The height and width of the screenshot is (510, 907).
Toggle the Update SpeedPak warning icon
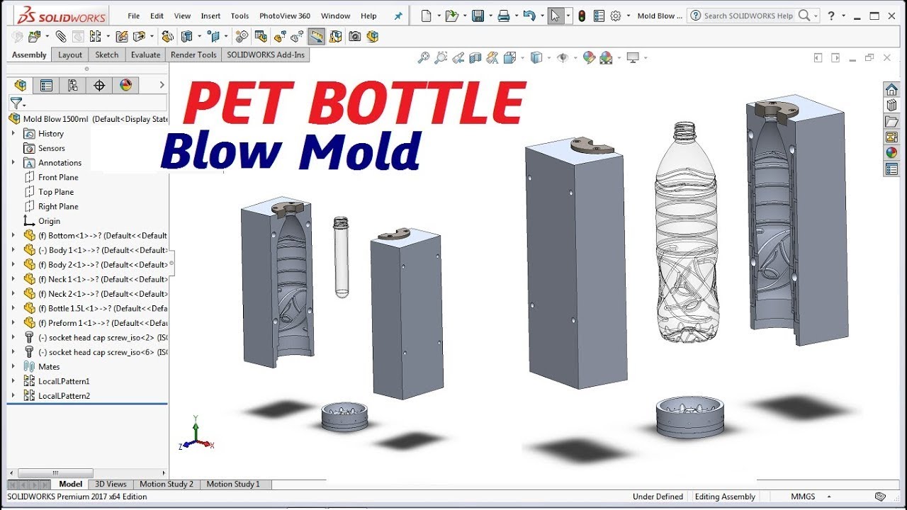[334, 36]
